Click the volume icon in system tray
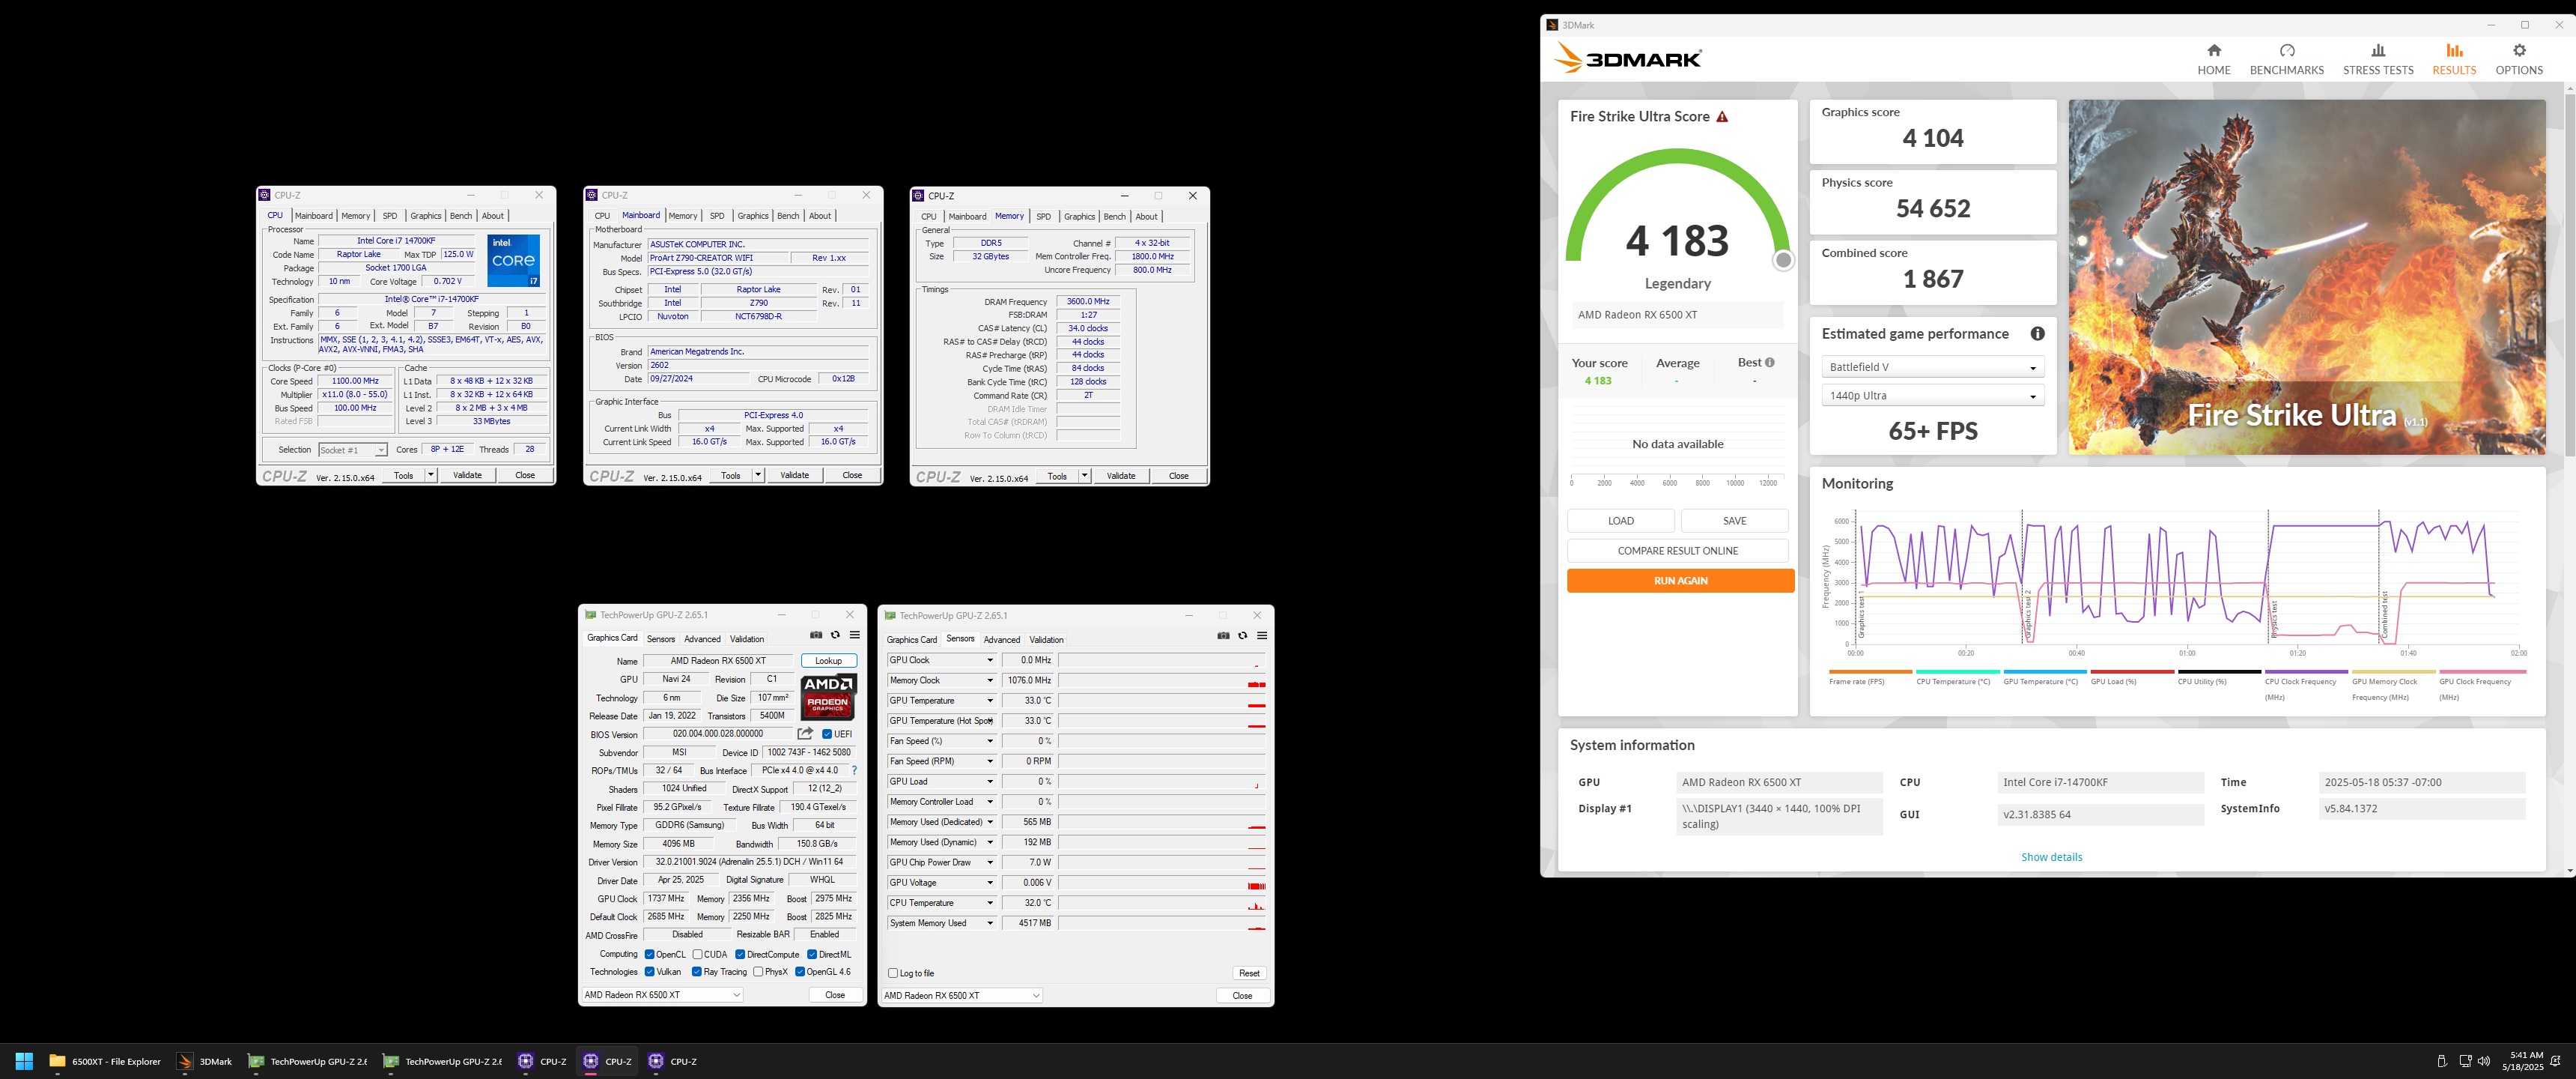Viewport: 2576px width, 1079px height. pyautogui.click(x=2484, y=1061)
